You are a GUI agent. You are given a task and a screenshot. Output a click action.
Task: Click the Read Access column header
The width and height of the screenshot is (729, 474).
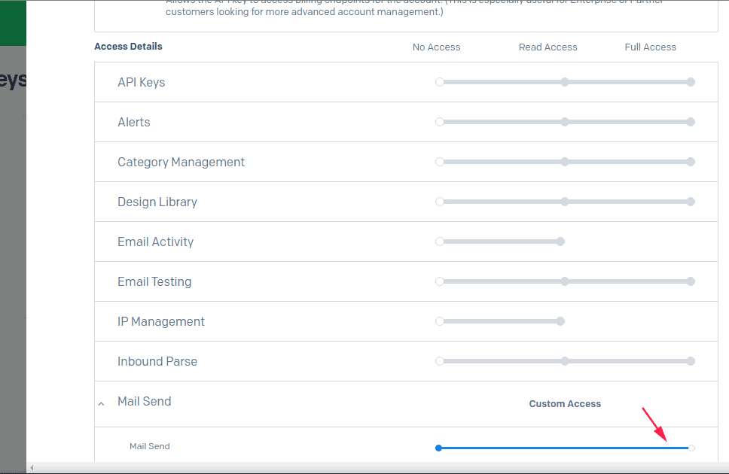click(x=548, y=47)
